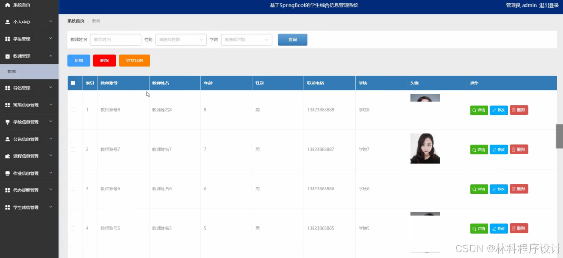Click 删除 for 教师账号5
Screen dimensions: 563x258
click(x=519, y=228)
